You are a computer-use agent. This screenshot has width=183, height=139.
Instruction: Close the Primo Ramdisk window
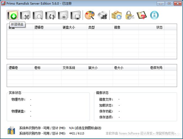(178, 3)
